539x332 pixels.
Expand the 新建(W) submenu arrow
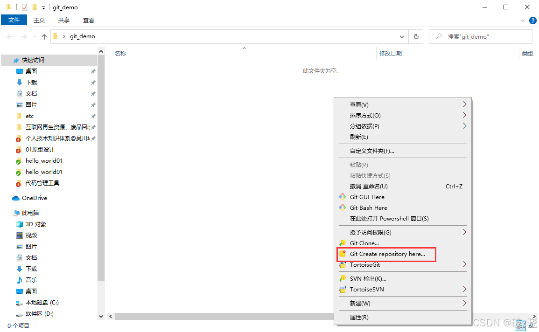pos(464,303)
